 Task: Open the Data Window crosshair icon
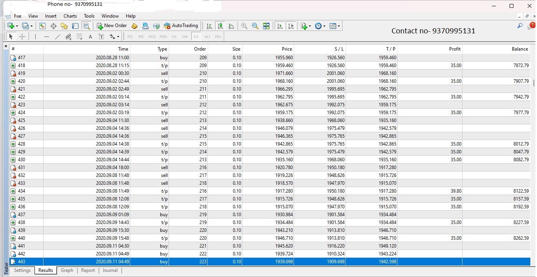[x=53, y=26]
